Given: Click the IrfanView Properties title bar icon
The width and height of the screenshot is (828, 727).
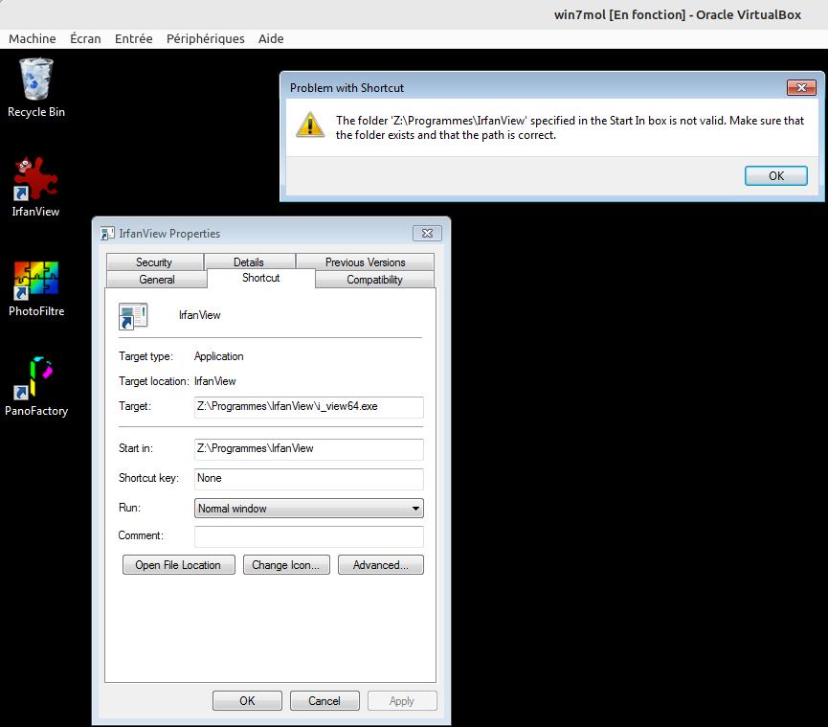Looking at the screenshot, I should pyautogui.click(x=107, y=234).
